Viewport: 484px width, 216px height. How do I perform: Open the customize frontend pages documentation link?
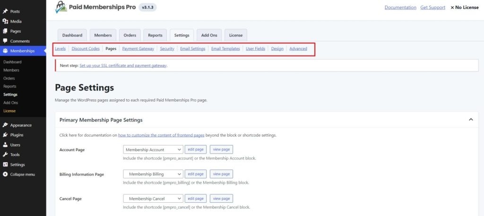pyautogui.click(x=161, y=135)
